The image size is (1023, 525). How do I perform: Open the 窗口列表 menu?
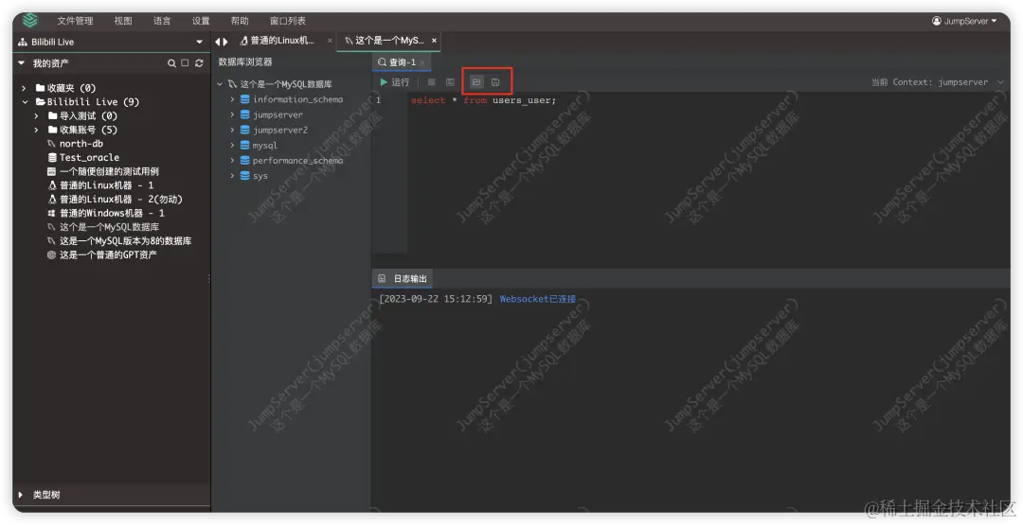pyautogui.click(x=288, y=21)
